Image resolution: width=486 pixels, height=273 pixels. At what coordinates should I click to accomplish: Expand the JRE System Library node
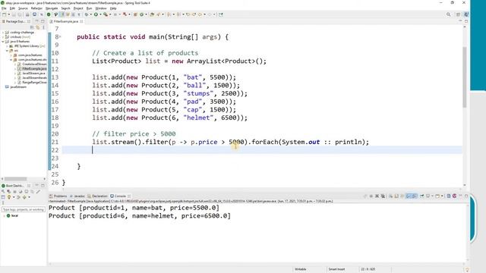[7, 45]
